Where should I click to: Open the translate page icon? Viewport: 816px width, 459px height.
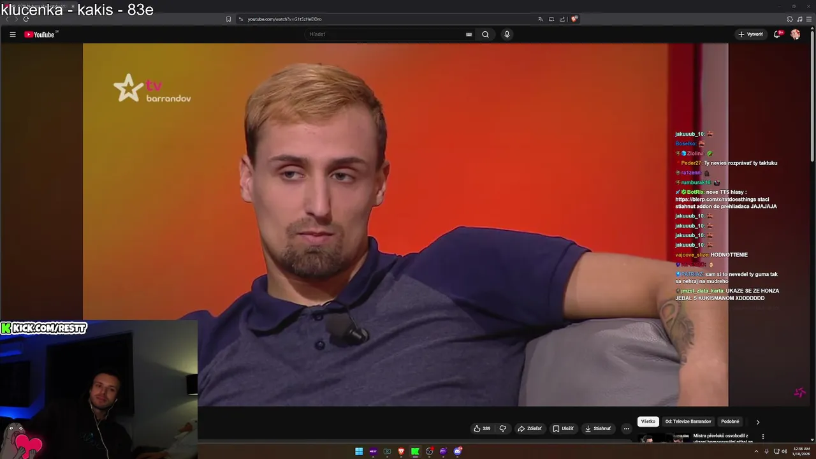click(541, 19)
